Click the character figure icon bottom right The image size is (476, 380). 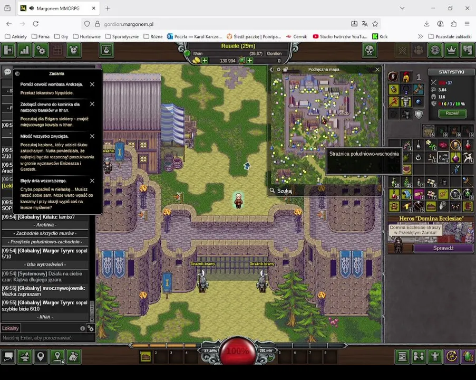click(x=435, y=356)
